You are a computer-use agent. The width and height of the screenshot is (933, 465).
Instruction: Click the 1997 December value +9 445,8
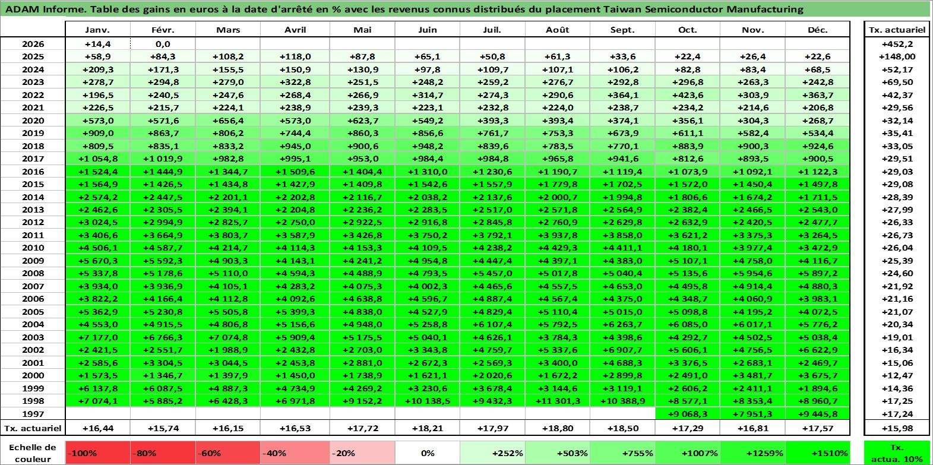click(x=818, y=414)
